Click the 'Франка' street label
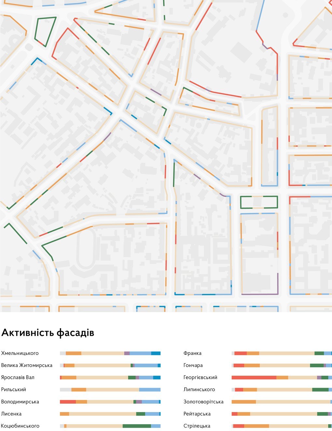The height and width of the screenshot is (431, 332). point(192,353)
